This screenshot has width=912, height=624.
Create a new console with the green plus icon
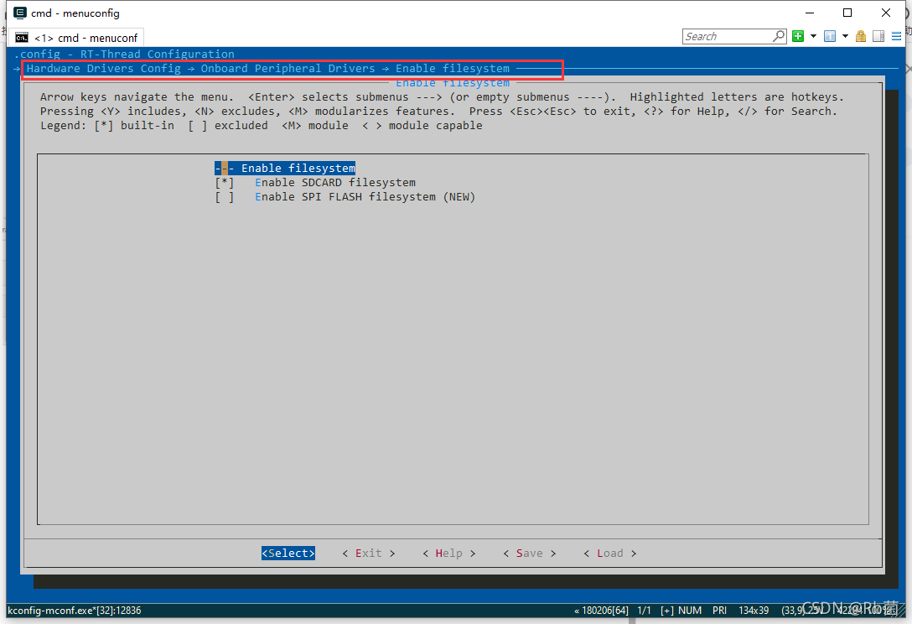pyautogui.click(x=799, y=35)
